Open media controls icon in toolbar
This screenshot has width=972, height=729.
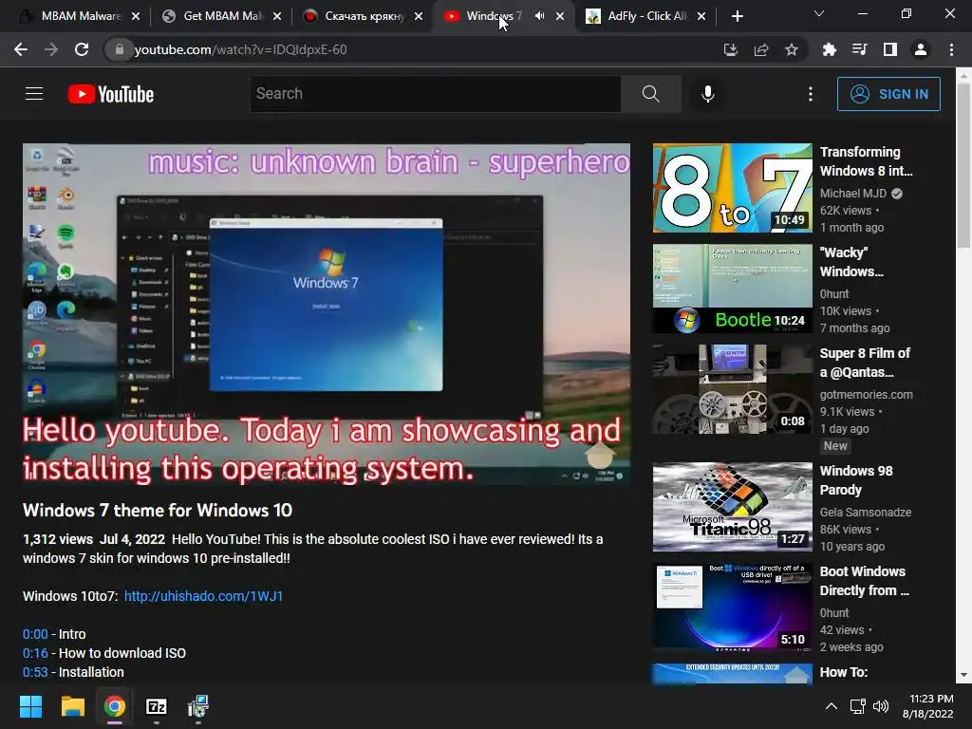859,49
